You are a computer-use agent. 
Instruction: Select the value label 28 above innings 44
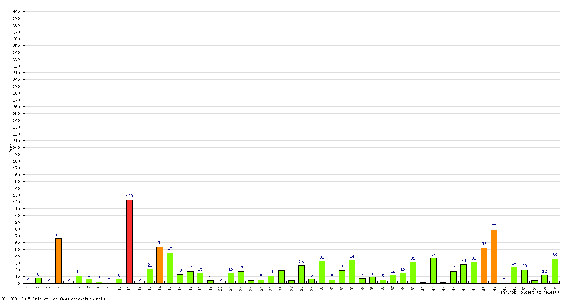coord(463,260)
